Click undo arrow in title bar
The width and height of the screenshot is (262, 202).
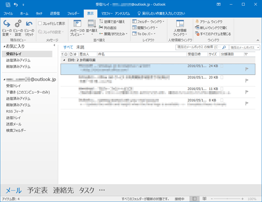click(x=16, y=5)
